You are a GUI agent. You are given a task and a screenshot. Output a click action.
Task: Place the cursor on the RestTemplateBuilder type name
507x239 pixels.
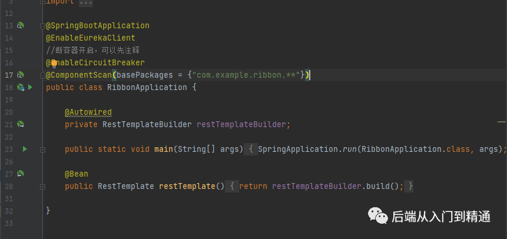coord(147,125)
